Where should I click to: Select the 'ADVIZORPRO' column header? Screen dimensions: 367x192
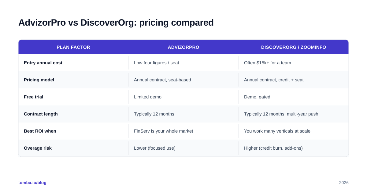(183, 47)
